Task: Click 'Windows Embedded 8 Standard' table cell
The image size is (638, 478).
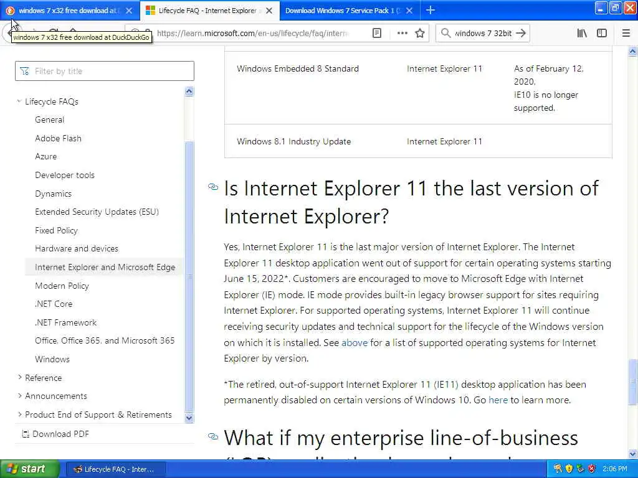Action: pyautogui.click(x=298, y=68)
